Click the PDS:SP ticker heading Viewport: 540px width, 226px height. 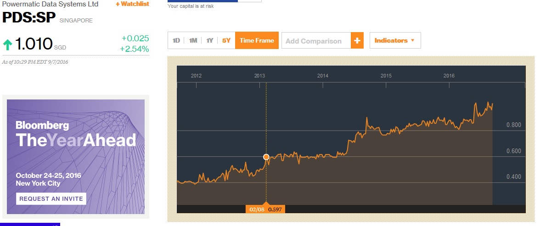(x=28, y=18)
